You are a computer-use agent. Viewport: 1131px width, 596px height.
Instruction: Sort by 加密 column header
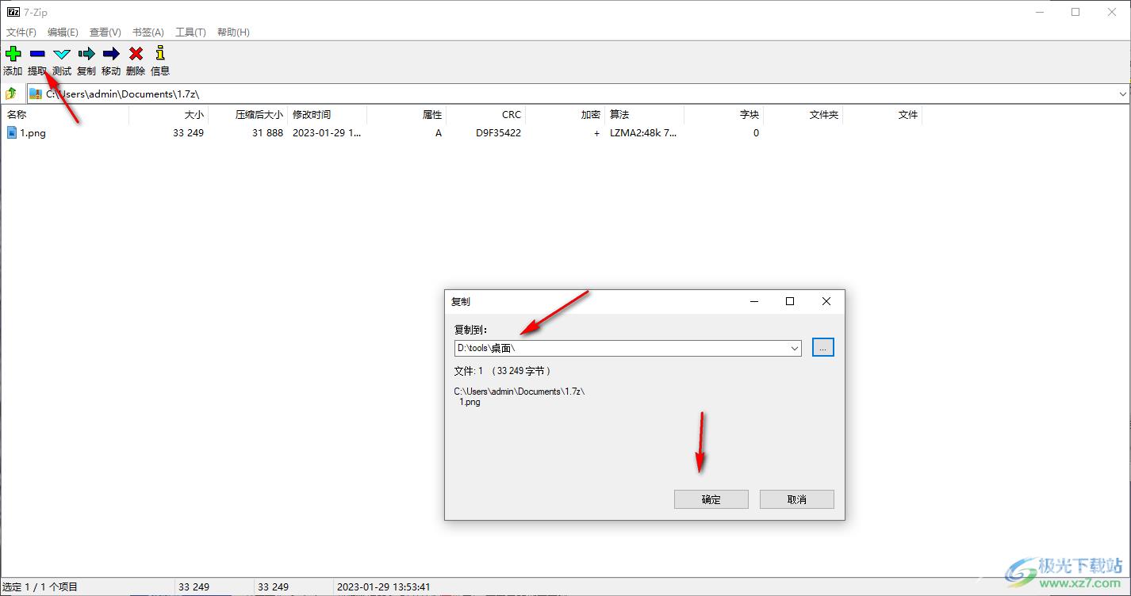[x=565, y=115]
